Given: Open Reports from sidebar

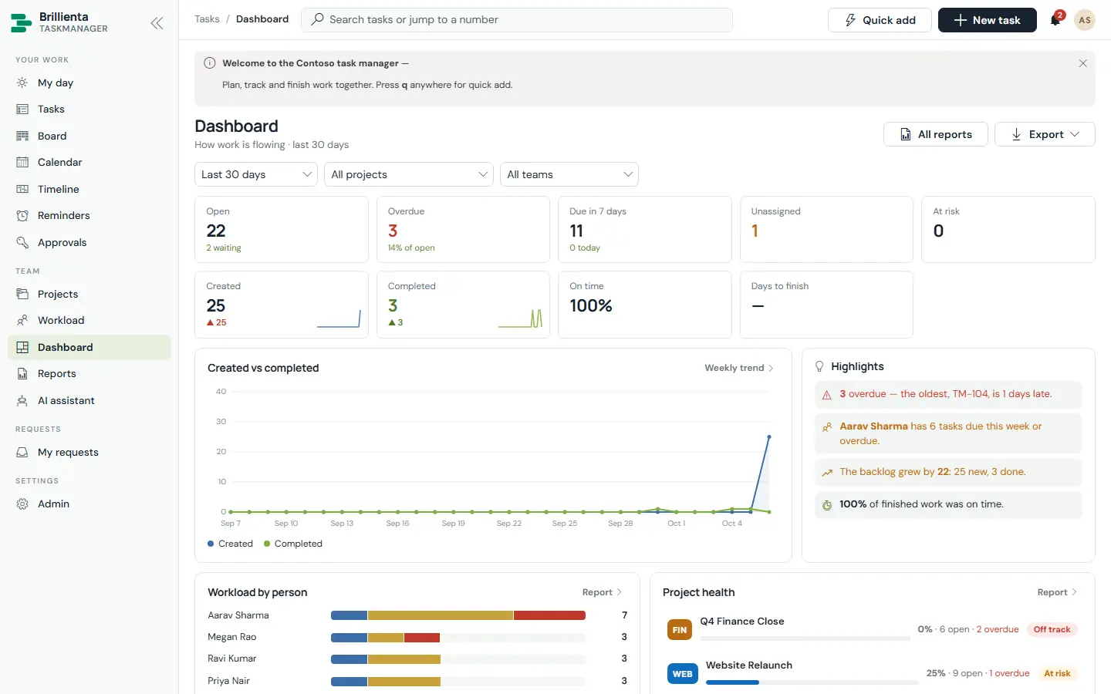Looking at the screenshot, I should coord(89,374).
